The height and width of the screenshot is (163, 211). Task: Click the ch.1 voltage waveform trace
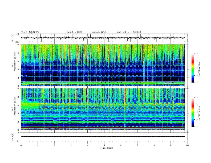(x=103, y=38)
